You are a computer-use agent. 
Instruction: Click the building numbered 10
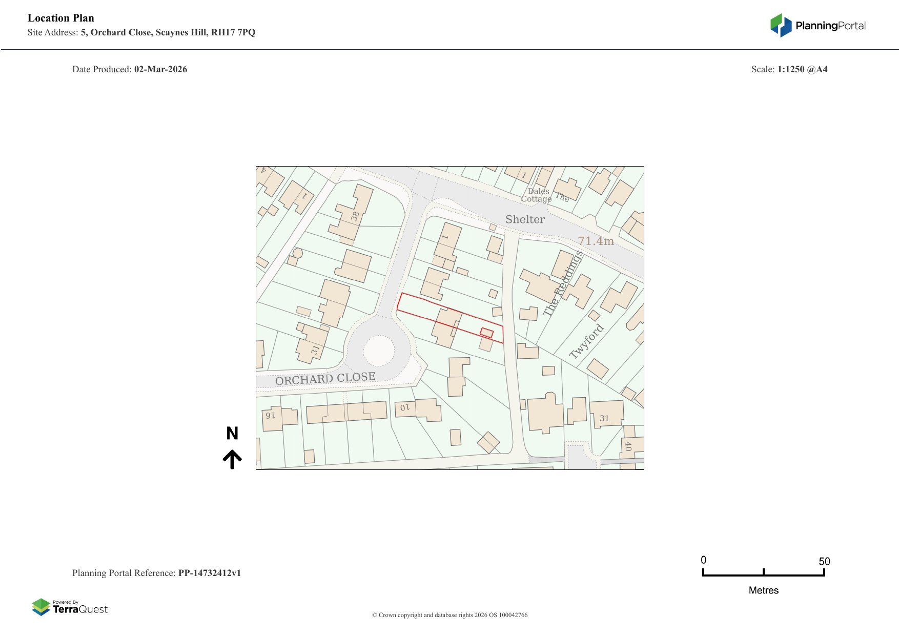tap(405, 408)
